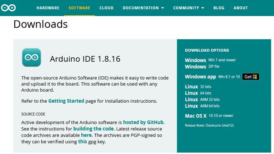Expand the Documentation dropdown arrow
Image resolution: width=274 pixels, height=154 pixels.
click(x=163, y=8)
